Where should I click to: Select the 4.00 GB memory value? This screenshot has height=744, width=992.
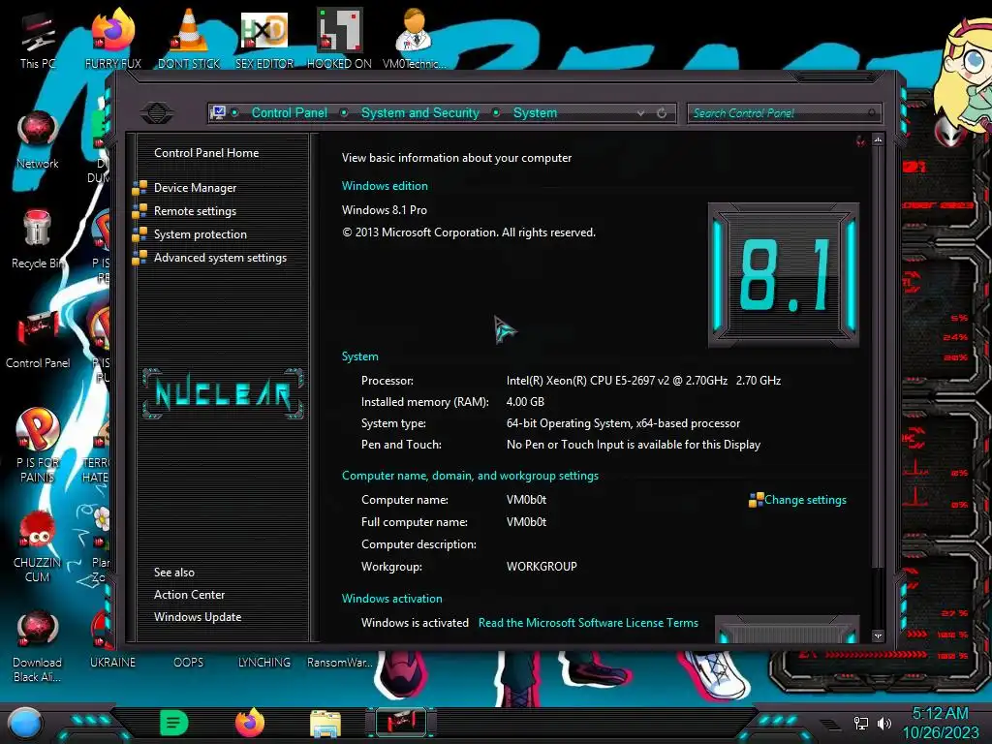[525, 402]
